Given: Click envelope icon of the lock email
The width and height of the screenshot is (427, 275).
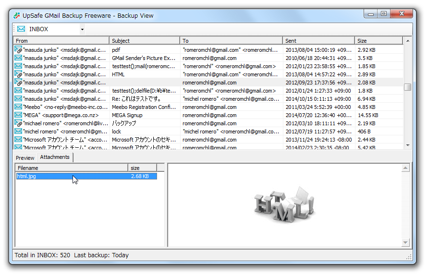Looking at the screenshot, I should click(18, 131).
